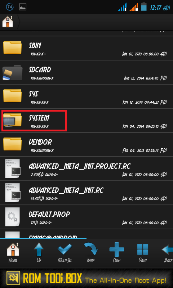The height and width of the screenshot is (288, 173).
Task: Open the VENDOR folder
Action: [86, 145]
